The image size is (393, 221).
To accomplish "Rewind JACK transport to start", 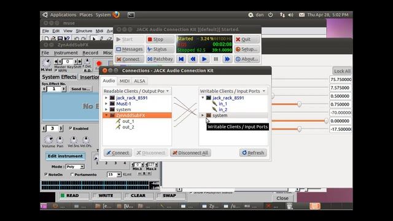I will click(181, 59).
